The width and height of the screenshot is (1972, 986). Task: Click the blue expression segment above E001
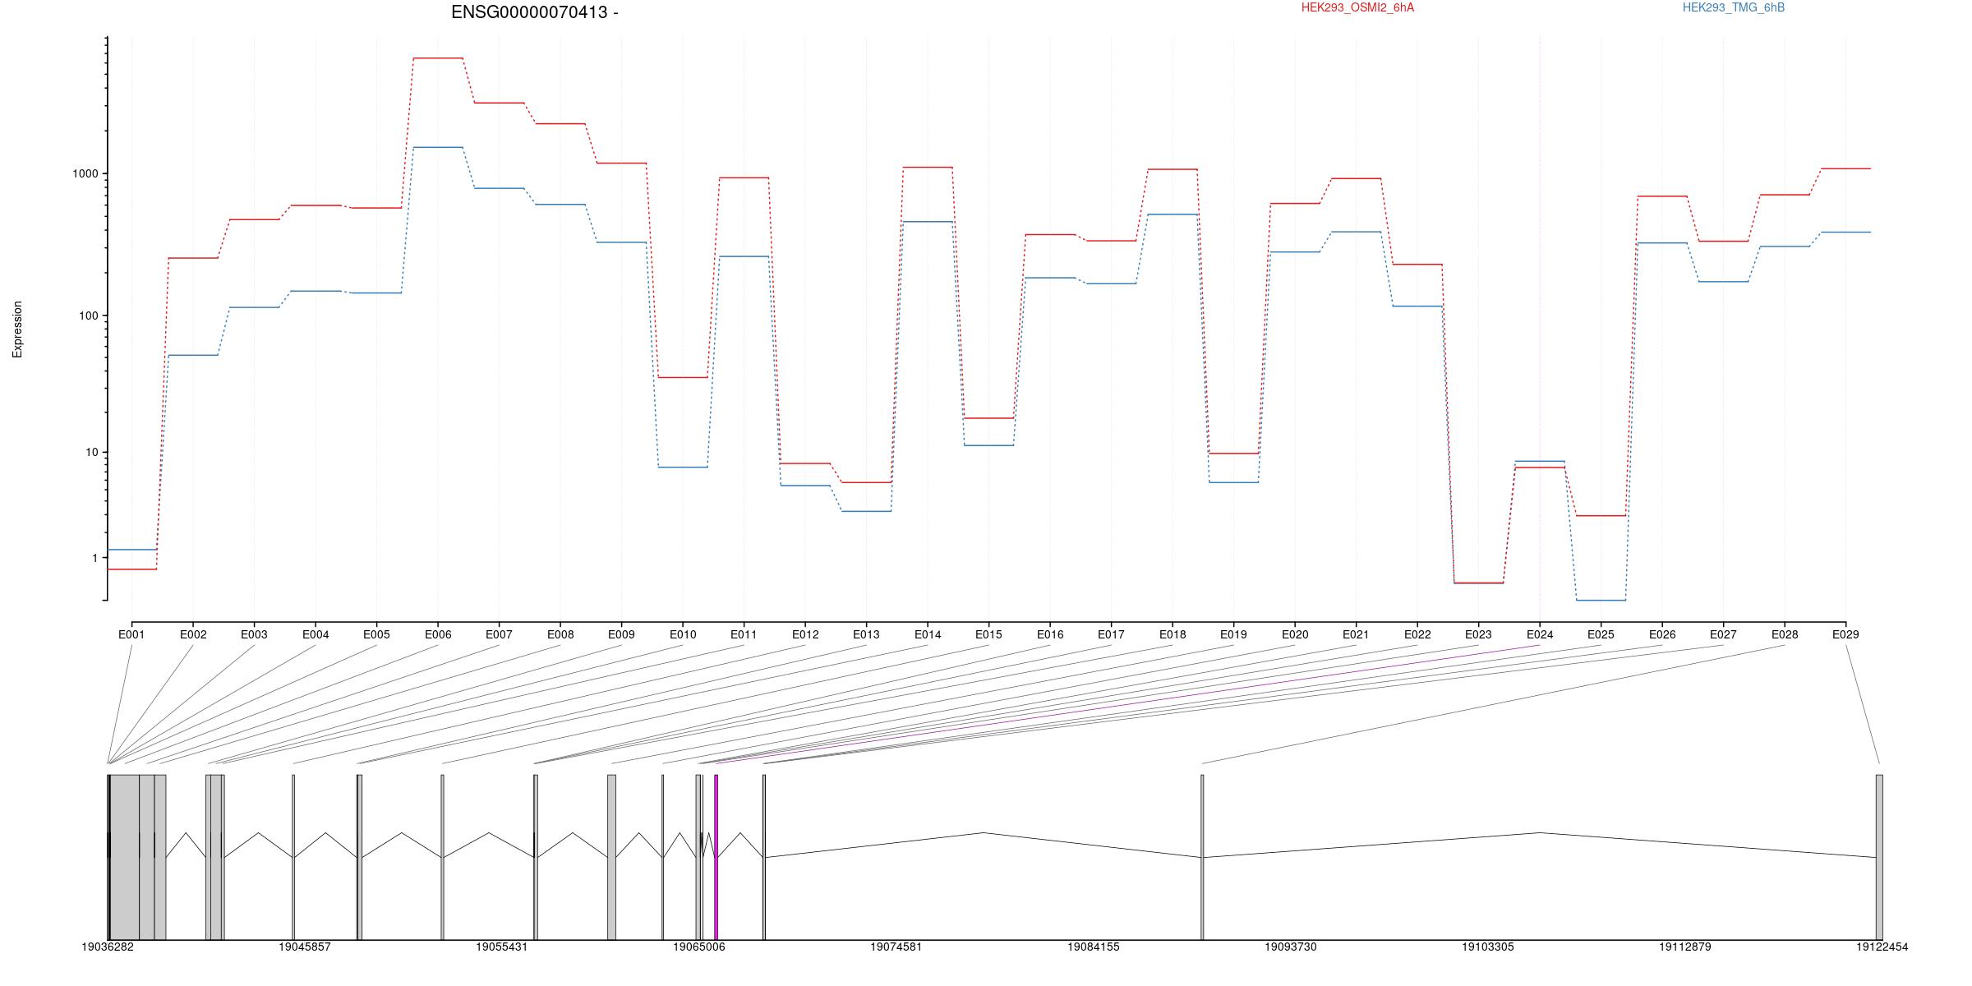click(131, 549)
